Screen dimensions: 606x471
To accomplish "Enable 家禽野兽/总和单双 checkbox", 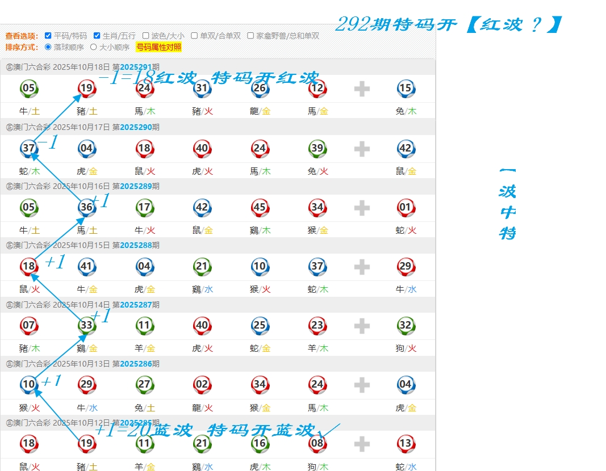I will click(x=250, y=35).
